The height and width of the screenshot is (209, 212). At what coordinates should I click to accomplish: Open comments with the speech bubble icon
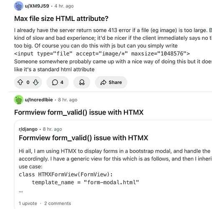click(55, 82)
